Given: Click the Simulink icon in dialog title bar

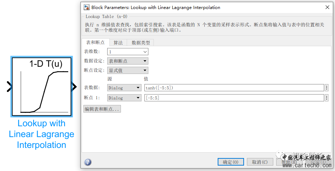Looking at the screenshot, I should click(x=87, y=8).
